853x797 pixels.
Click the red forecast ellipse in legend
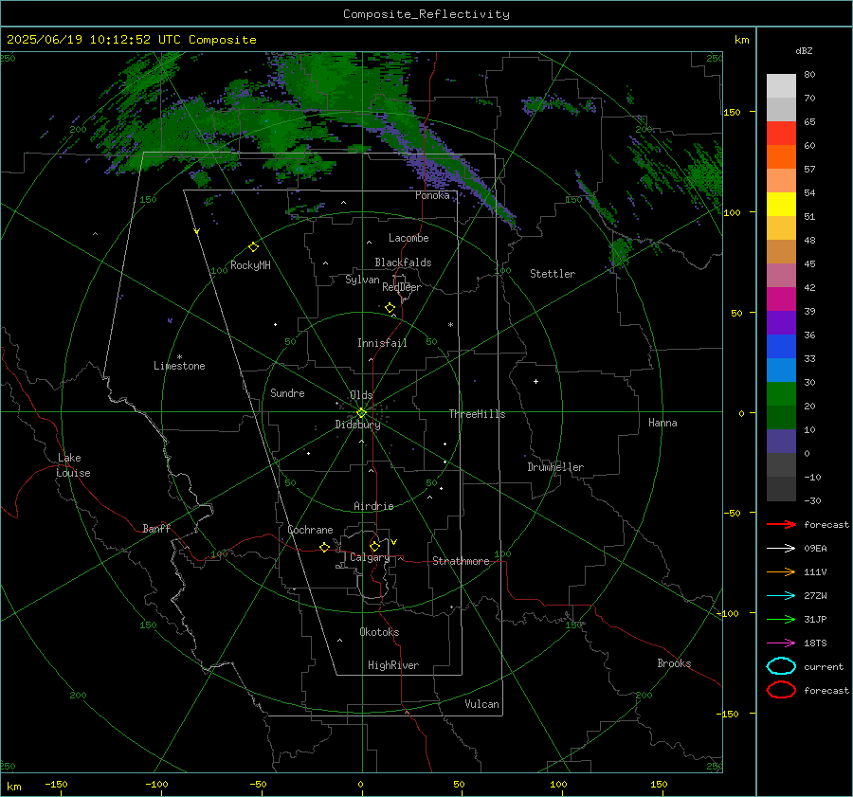(781, 690)
